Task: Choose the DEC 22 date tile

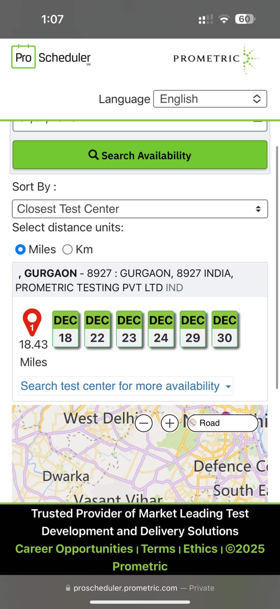Action: pyautogui.click(x=97, y=329)
